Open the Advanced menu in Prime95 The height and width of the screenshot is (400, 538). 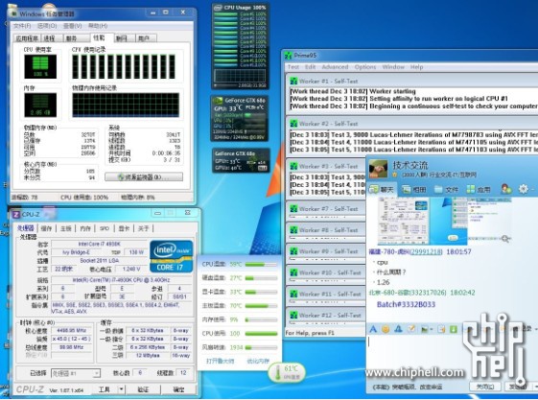tap(335, 67)
